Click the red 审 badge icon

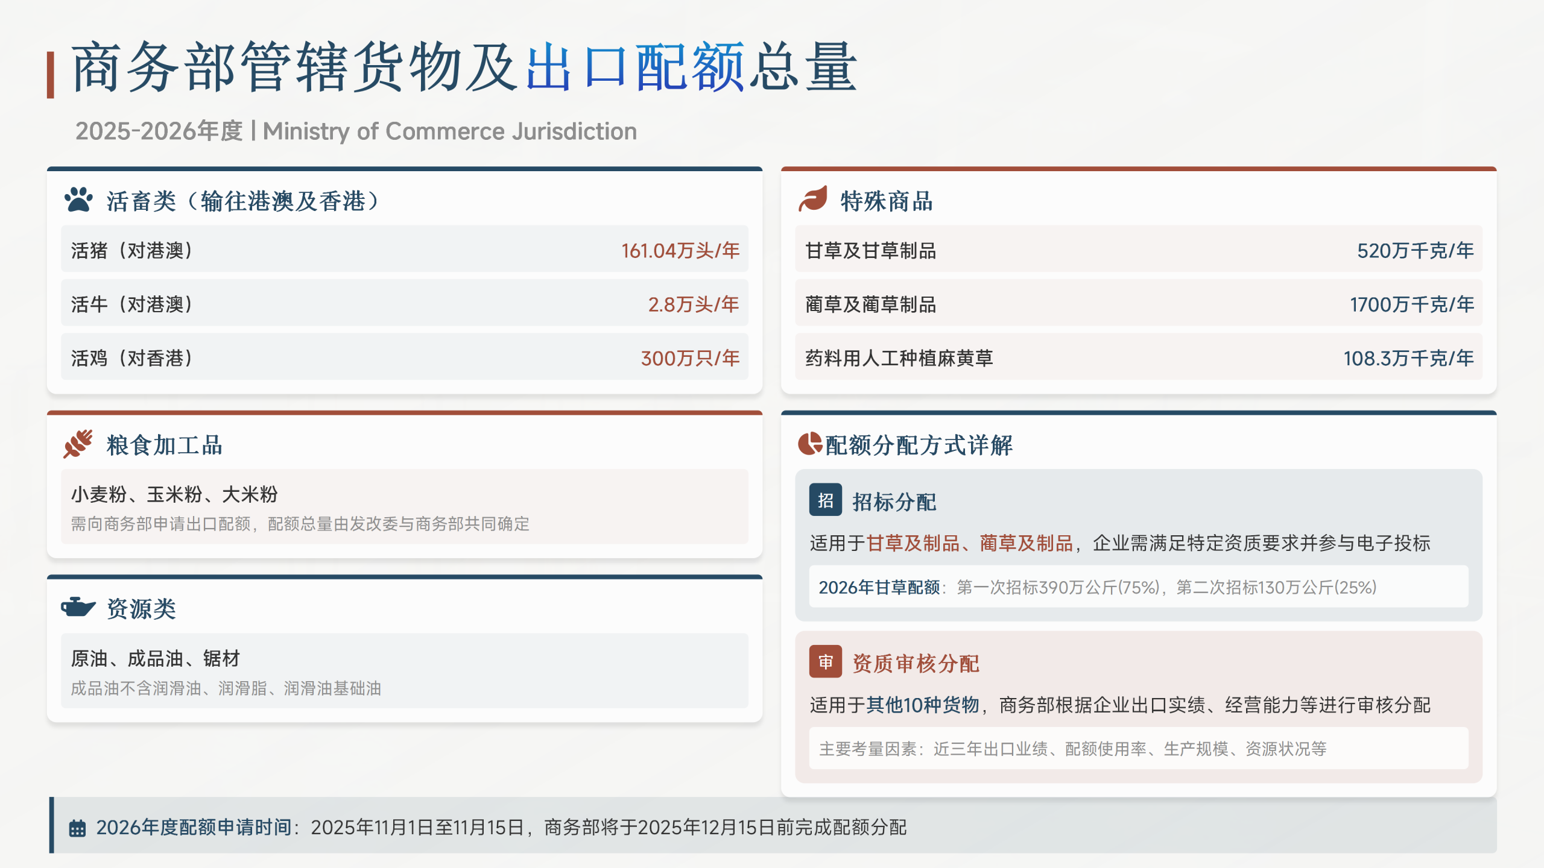825,662
